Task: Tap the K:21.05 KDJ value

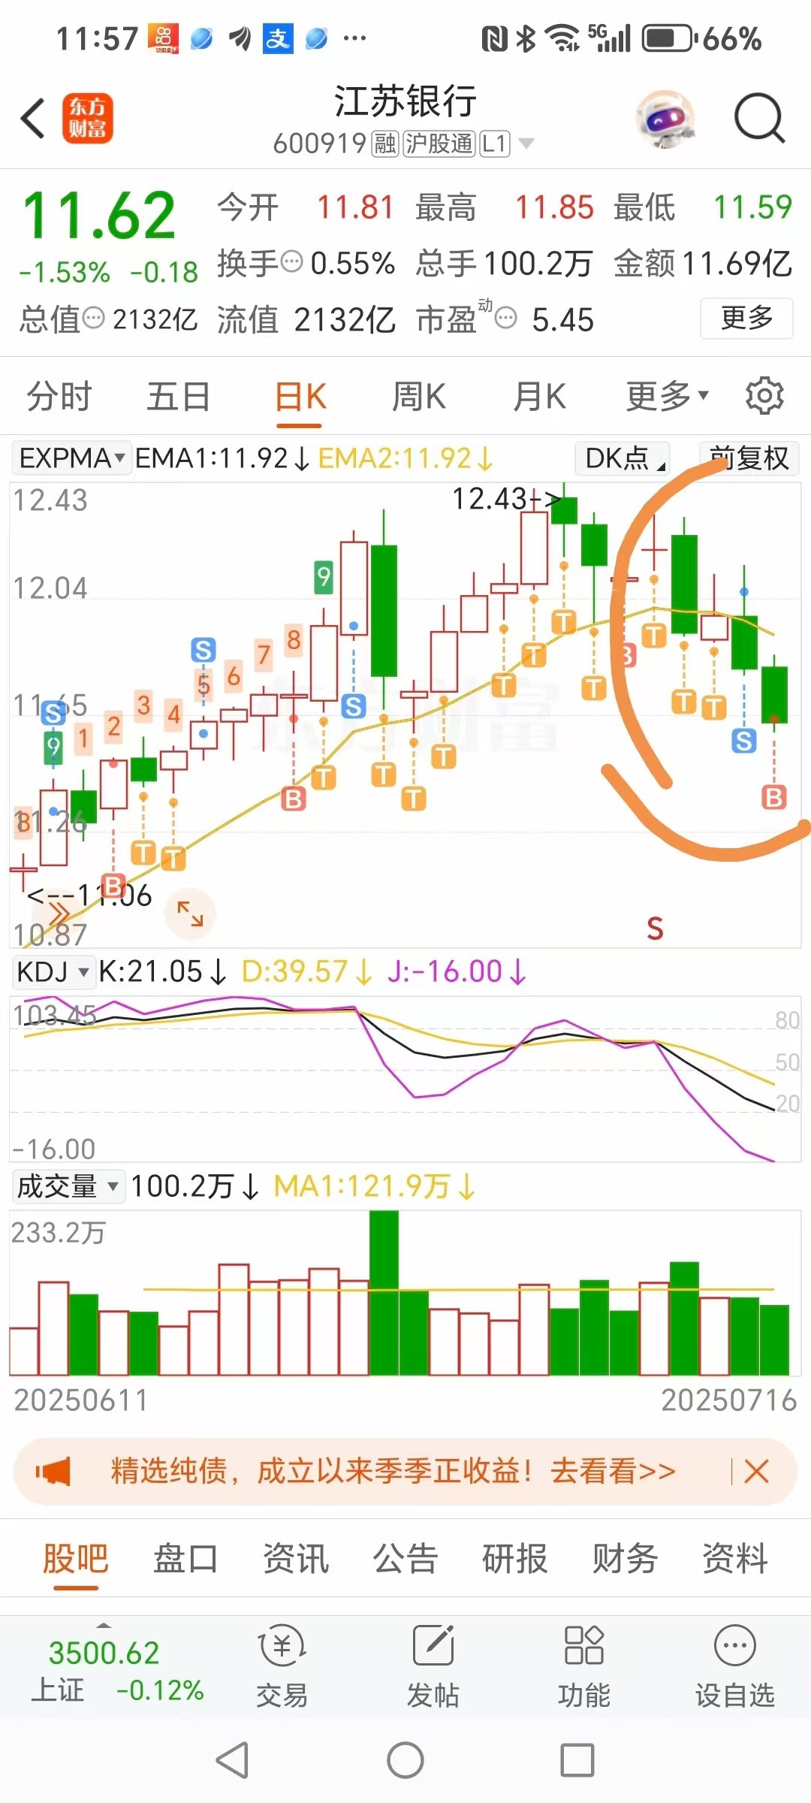Action: coord(161,971)
